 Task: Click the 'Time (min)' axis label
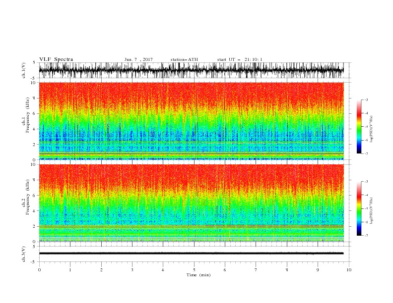click(x=198, y=275)
